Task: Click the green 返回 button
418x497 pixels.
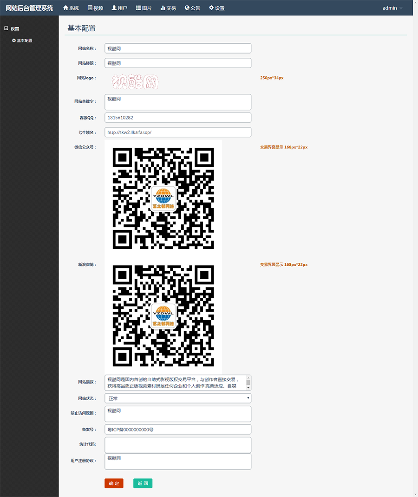Action: (143, 484)
